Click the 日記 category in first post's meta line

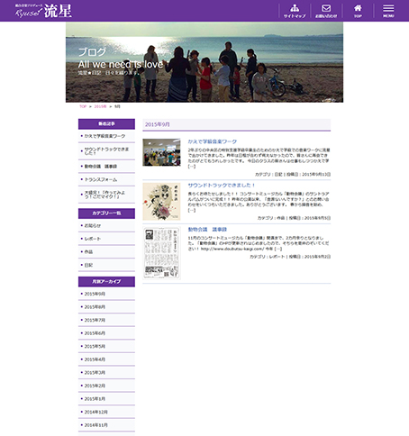[x=278, y=175]
